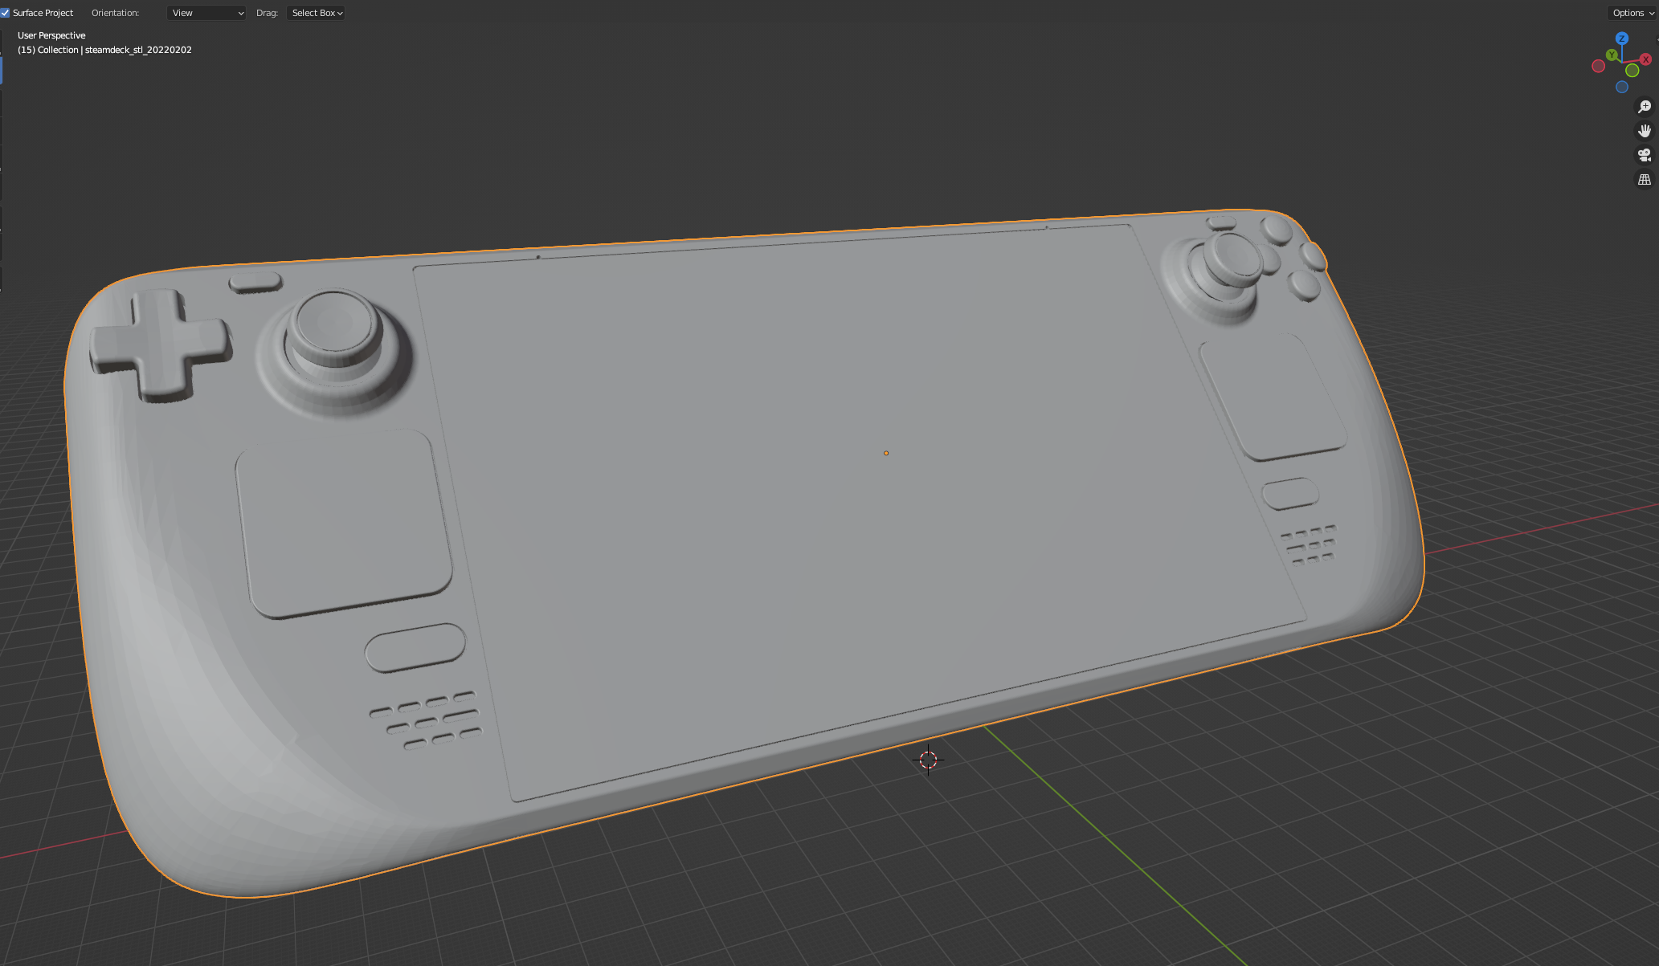
Task: Expand the Options popover
Action: click(1632, 13)
